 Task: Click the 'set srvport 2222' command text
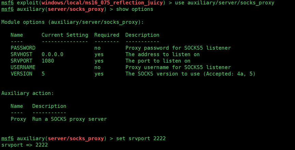point(141,138)
